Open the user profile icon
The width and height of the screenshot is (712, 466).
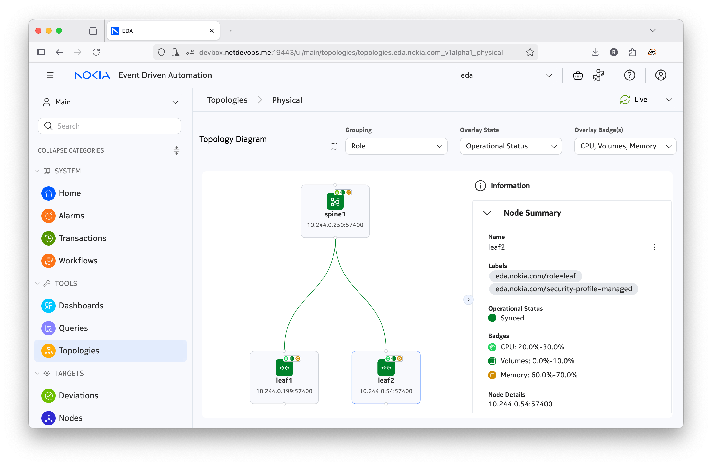point(661,75)
